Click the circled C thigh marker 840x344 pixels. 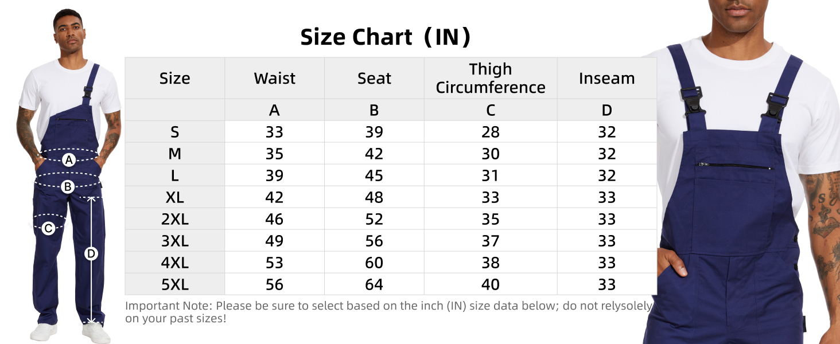point(48,229)
